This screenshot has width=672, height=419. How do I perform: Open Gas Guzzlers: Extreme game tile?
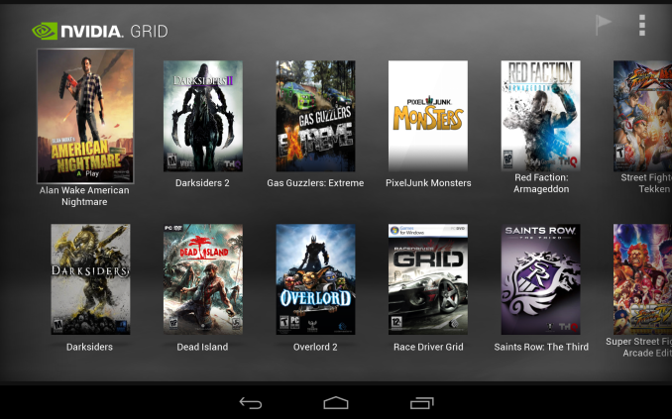pyautogui.click(x=315, y=116)
